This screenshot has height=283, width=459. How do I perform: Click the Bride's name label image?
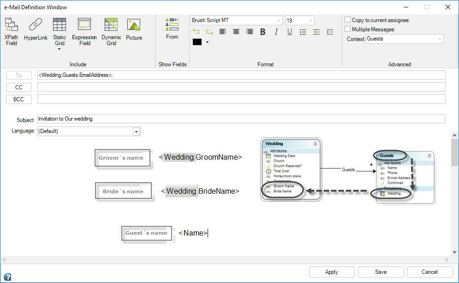[124, 191]
